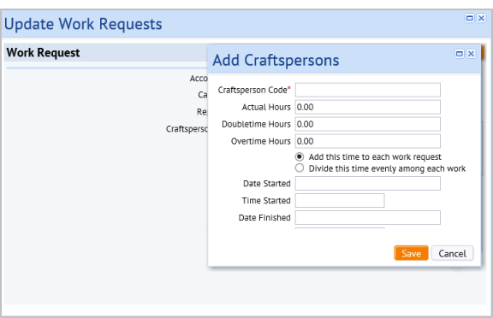Click the Add Craftspersons title text
The width and height of the screenshot is (493, 318).
point(276,60)
